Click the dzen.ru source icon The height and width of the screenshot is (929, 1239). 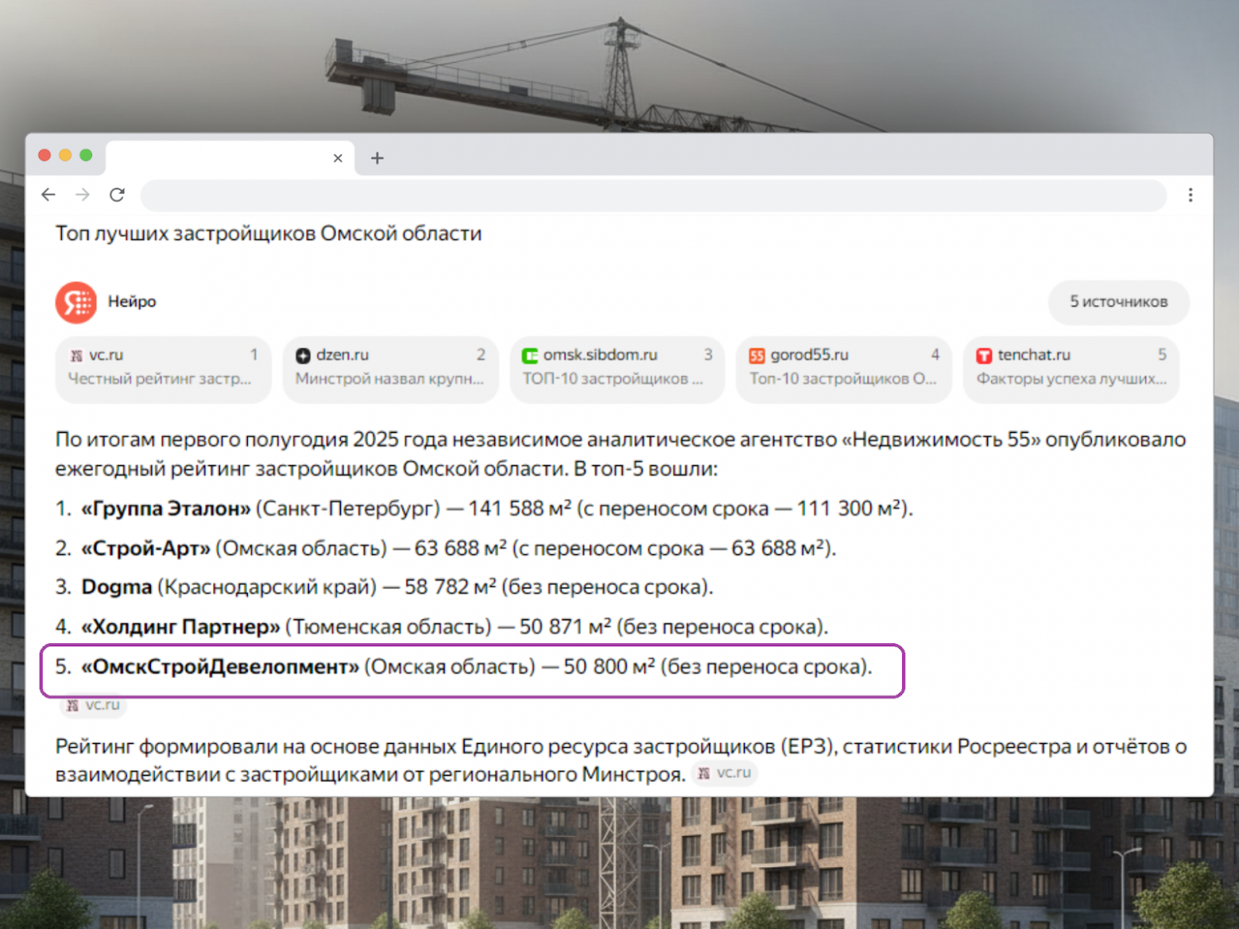(x=304, y=355)
